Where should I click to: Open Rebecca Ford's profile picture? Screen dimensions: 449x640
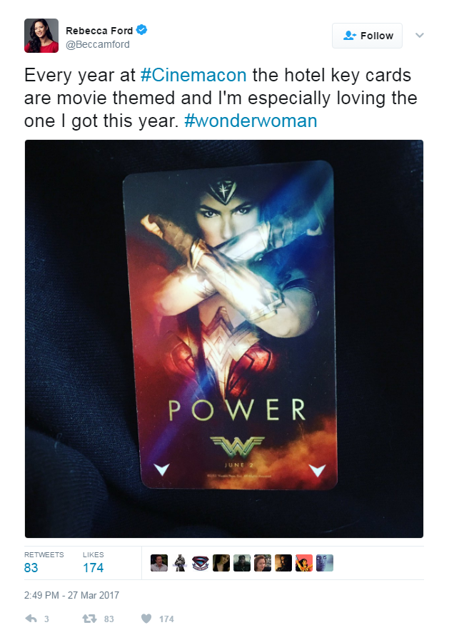[x=41, y=36]
